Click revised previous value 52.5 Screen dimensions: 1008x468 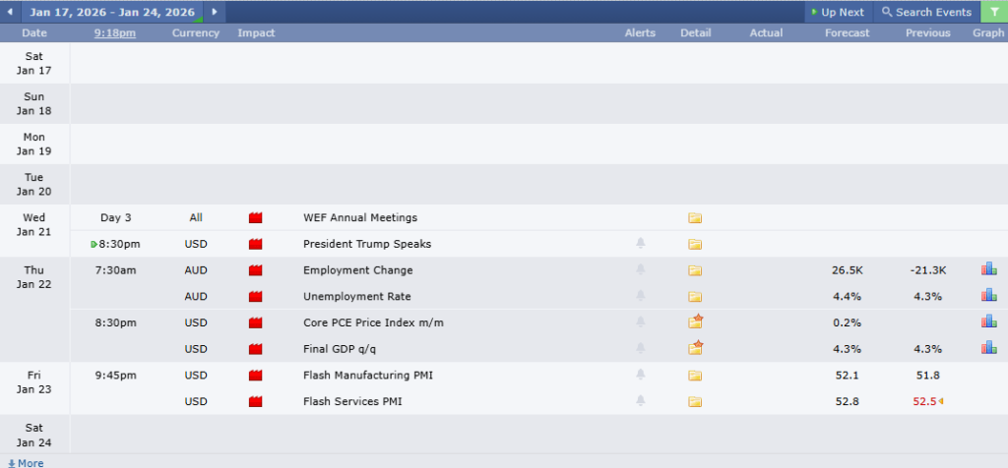tap(923, 401)
